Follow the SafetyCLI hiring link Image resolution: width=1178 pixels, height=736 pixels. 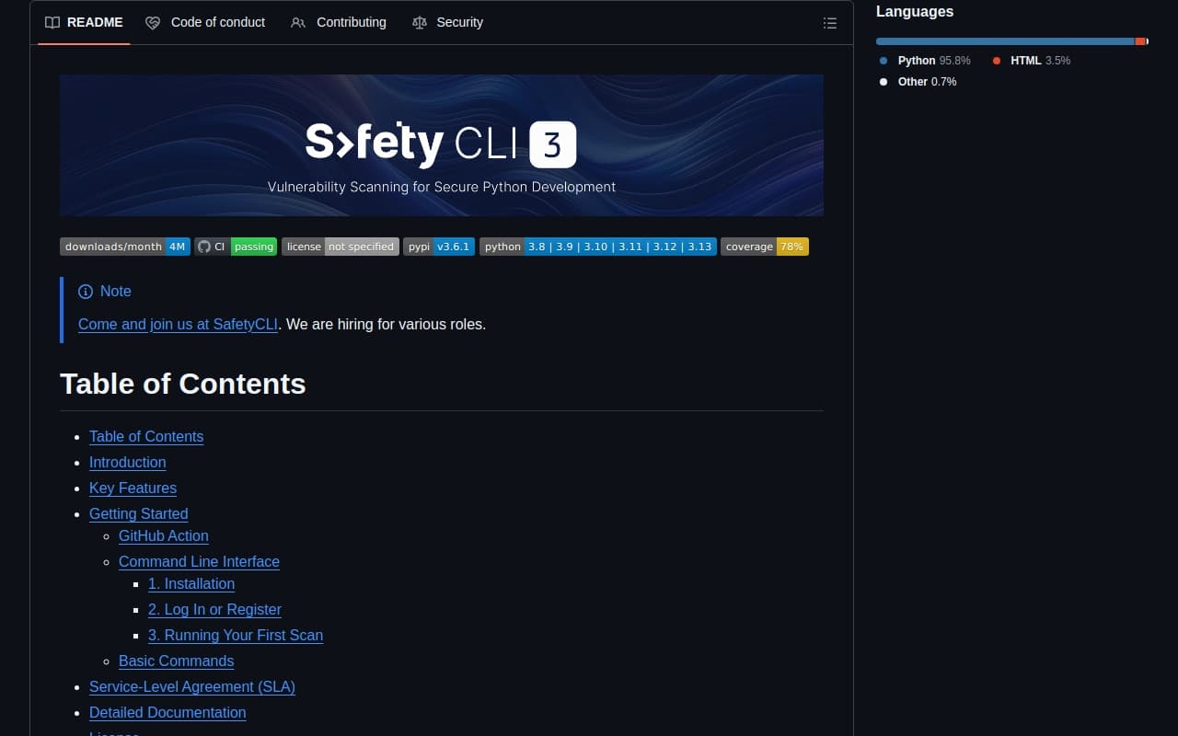pyautogui.click(x=177, y=324)
